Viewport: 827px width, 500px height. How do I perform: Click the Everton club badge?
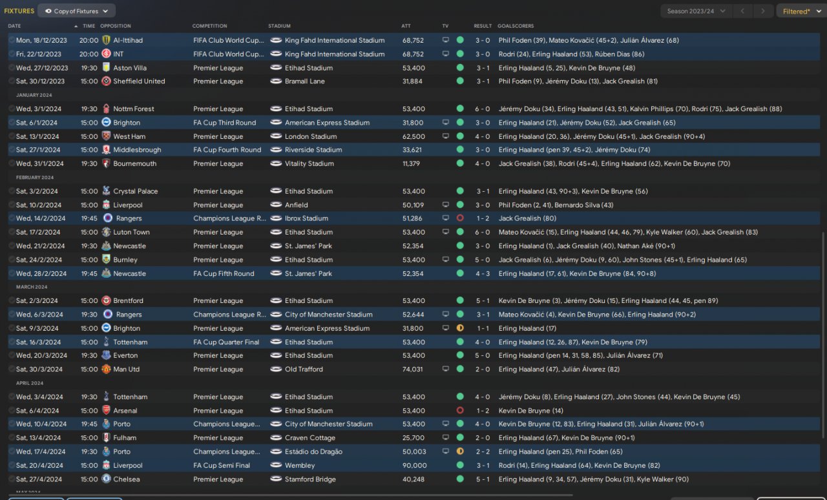(x=106, y=355)
